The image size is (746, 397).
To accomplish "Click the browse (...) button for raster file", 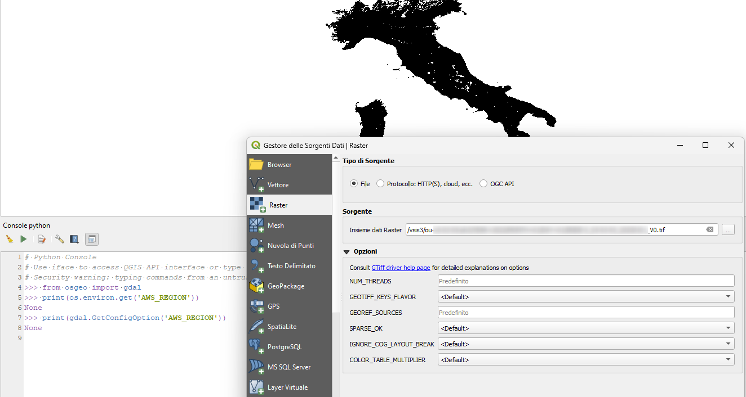I will point(728,229).
